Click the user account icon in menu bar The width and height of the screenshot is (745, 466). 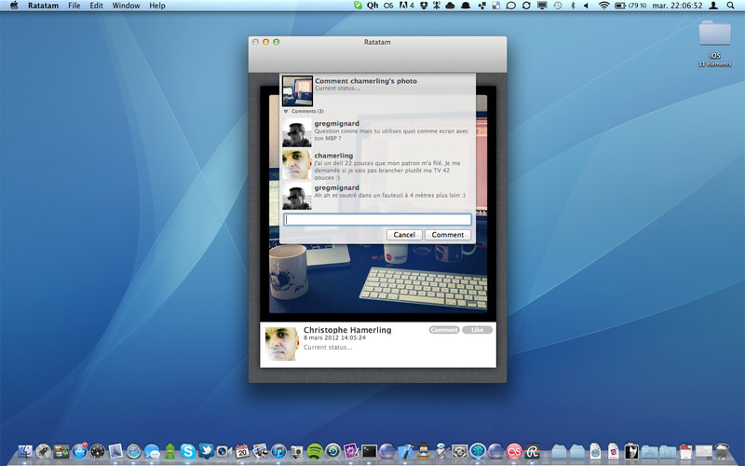click(713, 6)
